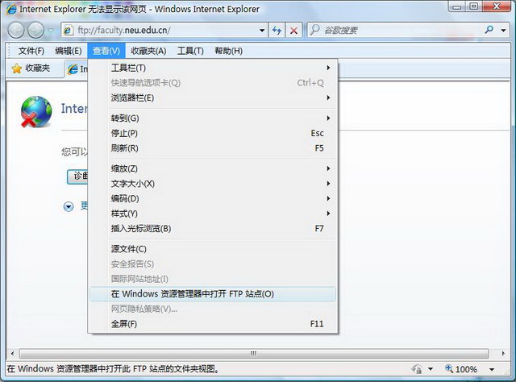Click the address bar page icon

(x=68, y=31)
